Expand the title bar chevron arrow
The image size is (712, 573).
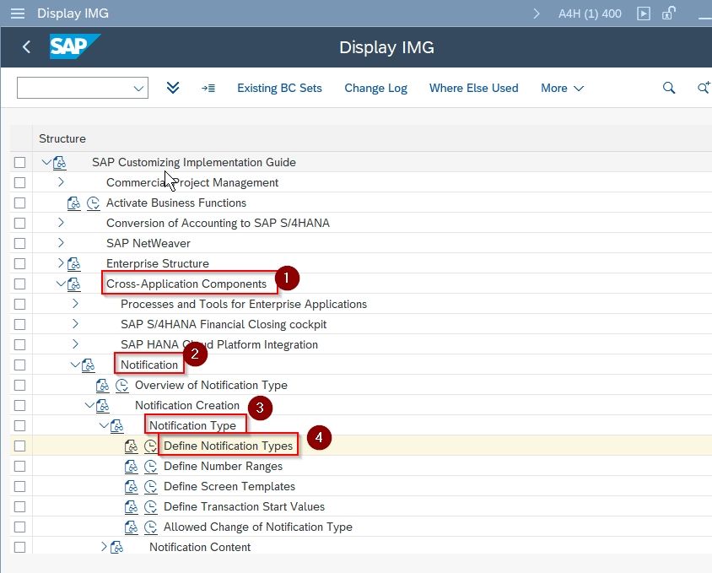coord(537,14)
